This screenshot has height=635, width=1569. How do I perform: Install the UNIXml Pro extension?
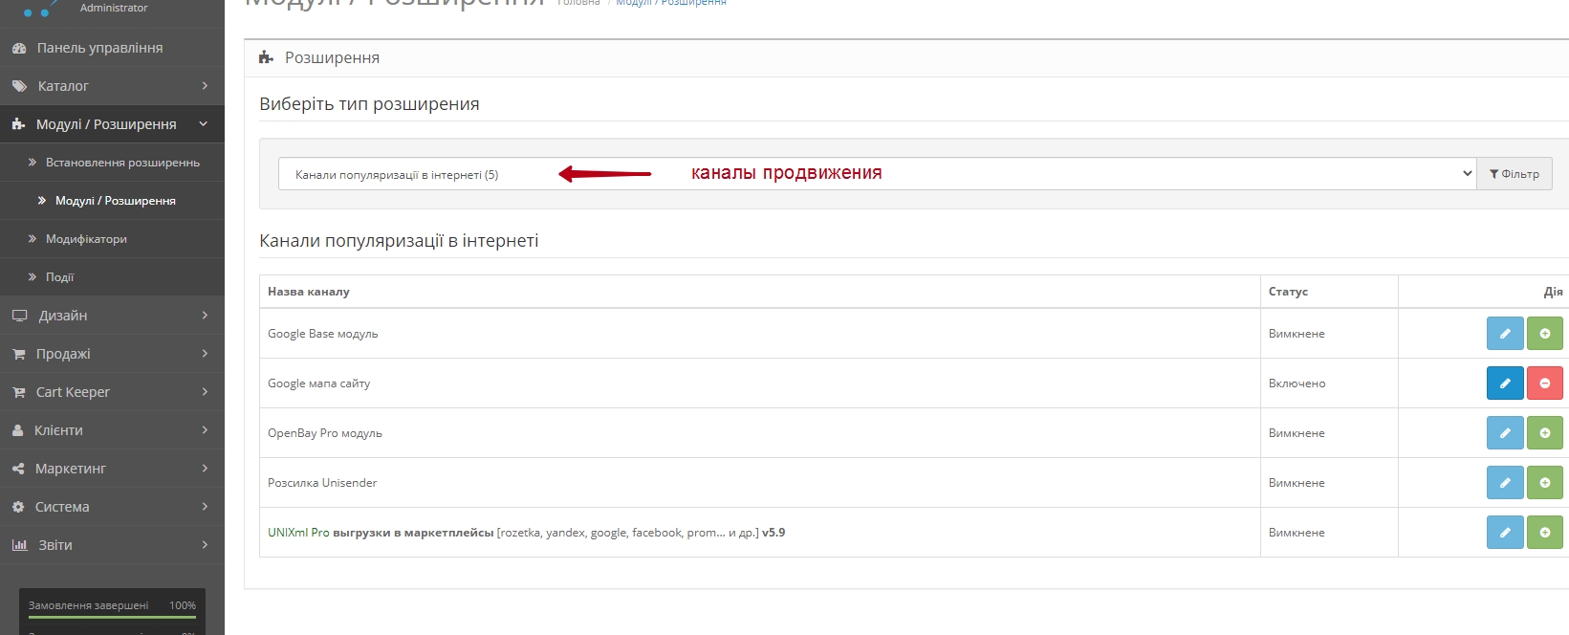pos(1544,533)
